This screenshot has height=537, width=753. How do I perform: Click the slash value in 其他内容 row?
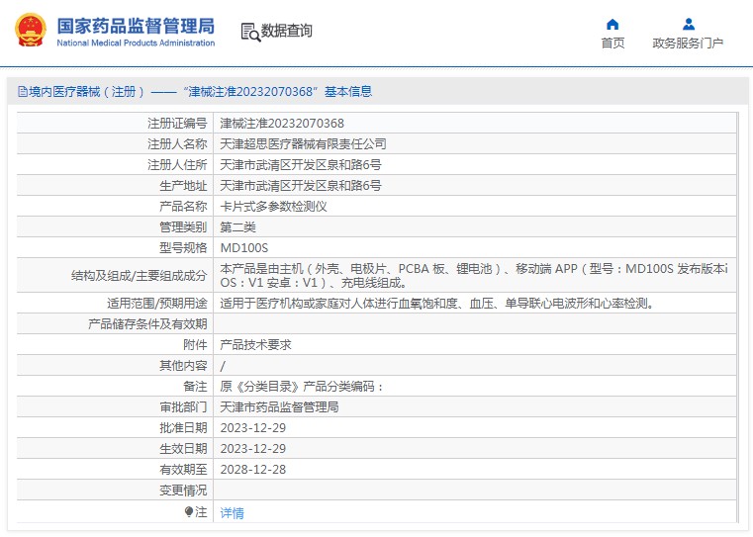coord(223,366)
